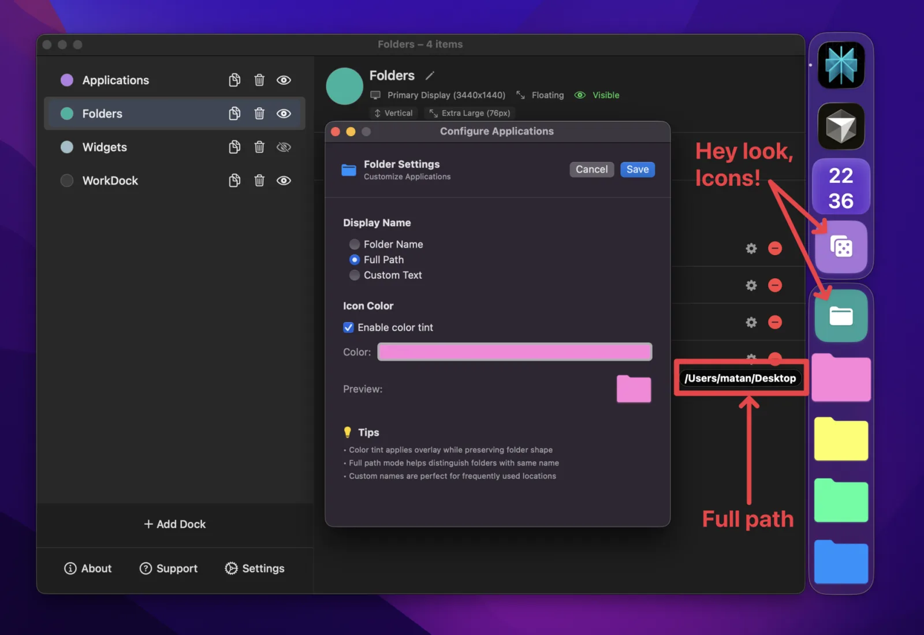Select the Widgets dock in sidebar
The width and height of the screenshot is (924, 635).
click(x=174, y=147)
